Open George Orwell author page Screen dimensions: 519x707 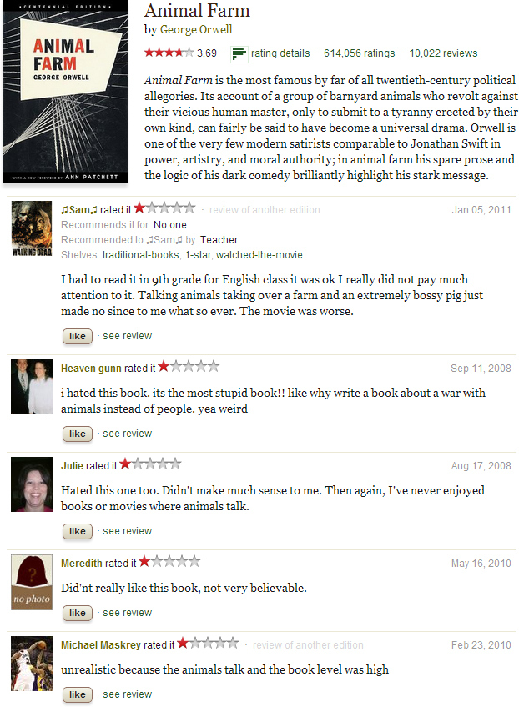point(196,30)
